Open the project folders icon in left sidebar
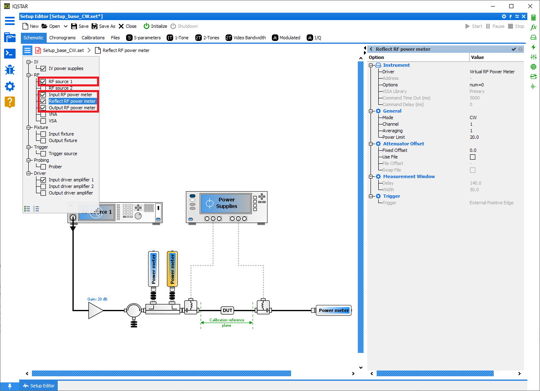 10,37
